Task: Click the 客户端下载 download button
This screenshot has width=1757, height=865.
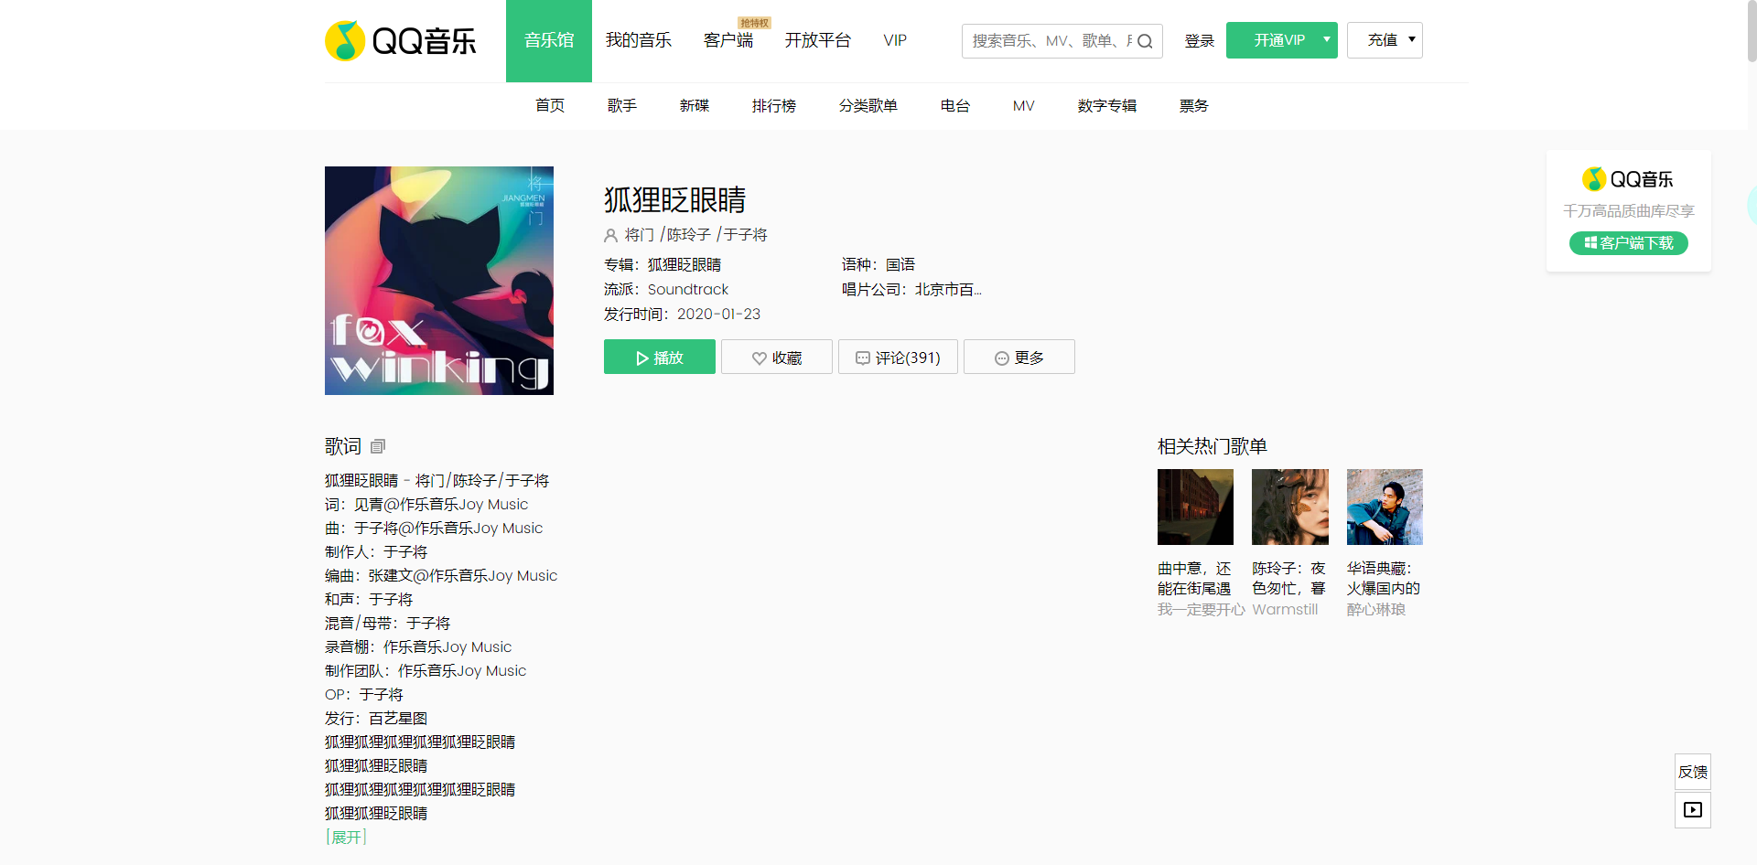Action: (1628, 243)
